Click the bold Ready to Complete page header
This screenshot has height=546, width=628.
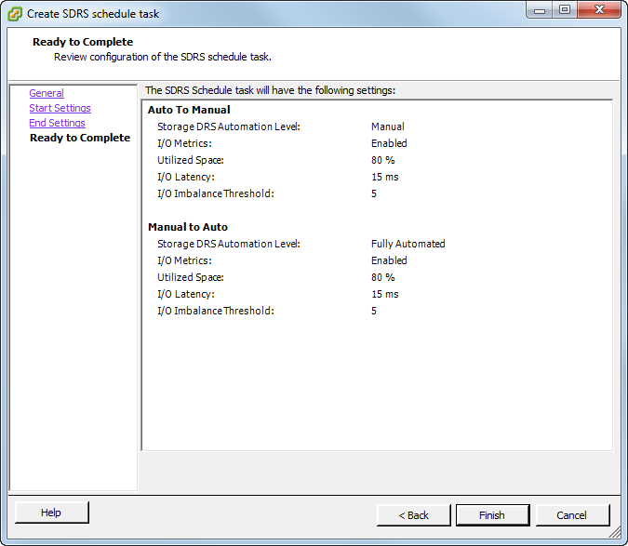[x=83, y=42]
